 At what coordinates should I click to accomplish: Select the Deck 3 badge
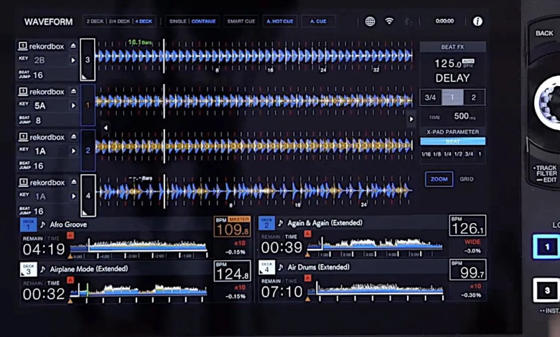coord(28,270)
